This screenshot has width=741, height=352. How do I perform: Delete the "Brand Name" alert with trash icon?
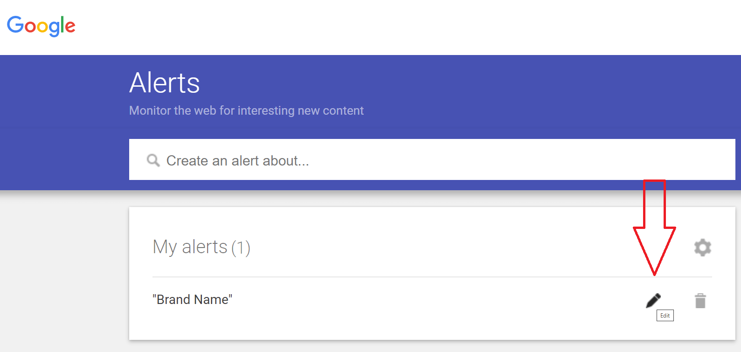click(700, 301)
